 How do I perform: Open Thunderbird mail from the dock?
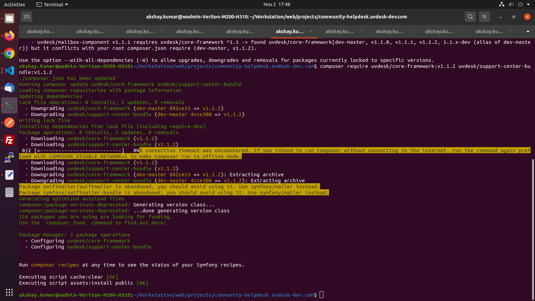click(x=9, y=88)
